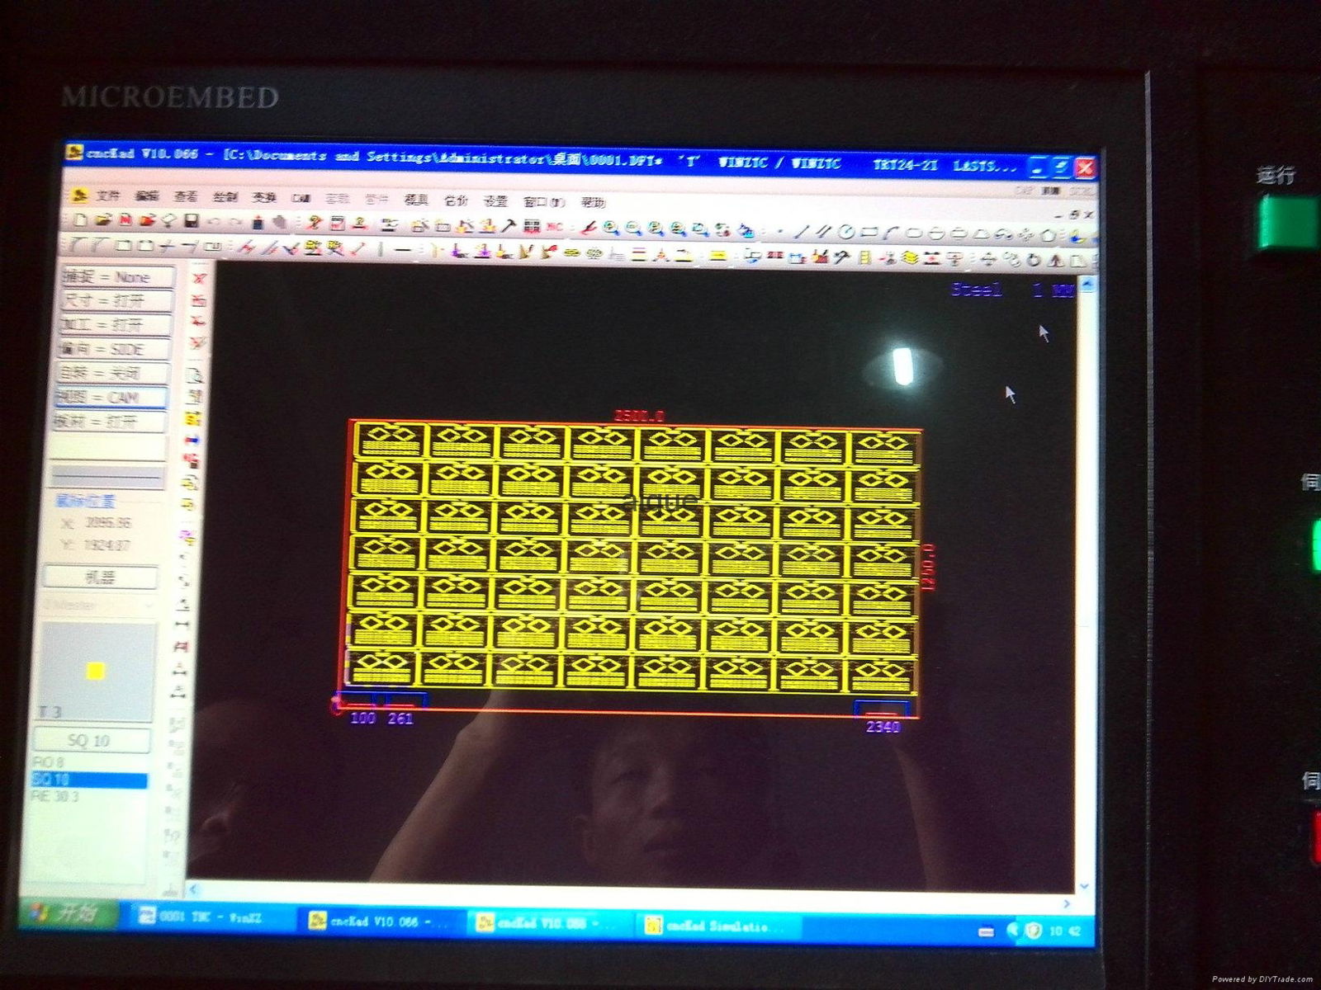Viewport: 1321px width, 990px height.
Task: Click the taskbar clock showing 10:42
Action: point(1067,931)
